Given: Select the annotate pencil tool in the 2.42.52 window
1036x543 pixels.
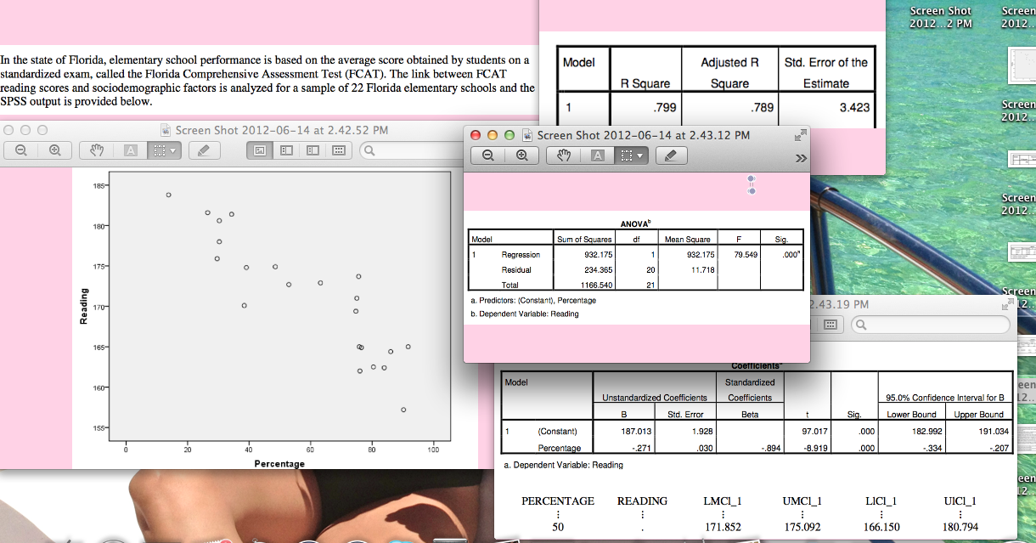Looking at the screenshot, I should tap(204, 149).
